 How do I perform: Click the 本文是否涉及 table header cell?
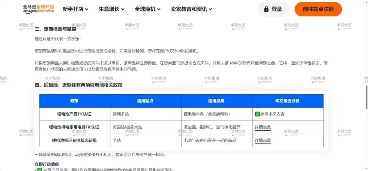pos(288,101)
